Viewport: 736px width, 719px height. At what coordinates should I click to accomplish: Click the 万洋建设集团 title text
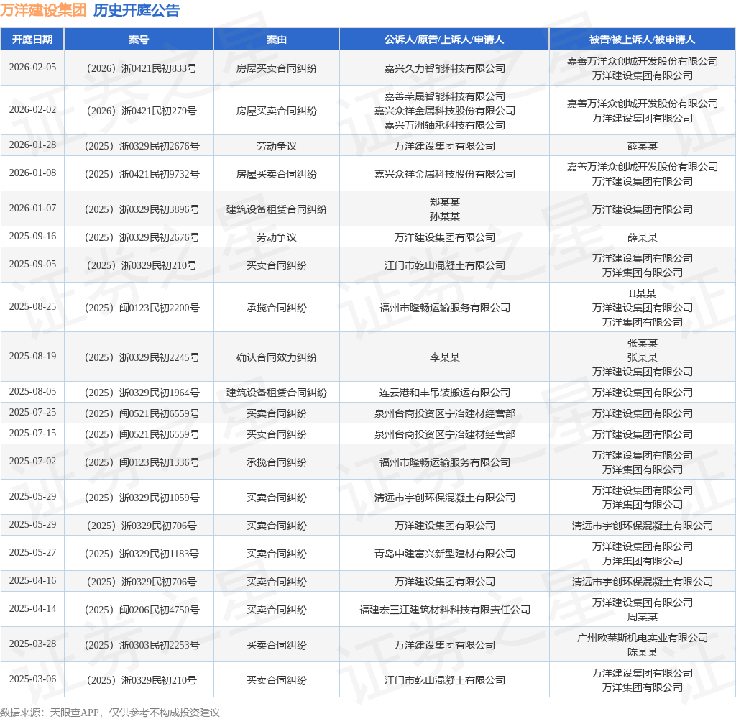43,10
